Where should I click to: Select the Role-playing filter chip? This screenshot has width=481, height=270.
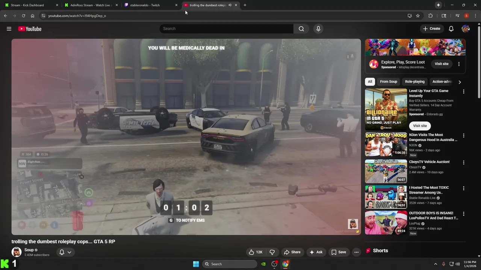(415, 82)
